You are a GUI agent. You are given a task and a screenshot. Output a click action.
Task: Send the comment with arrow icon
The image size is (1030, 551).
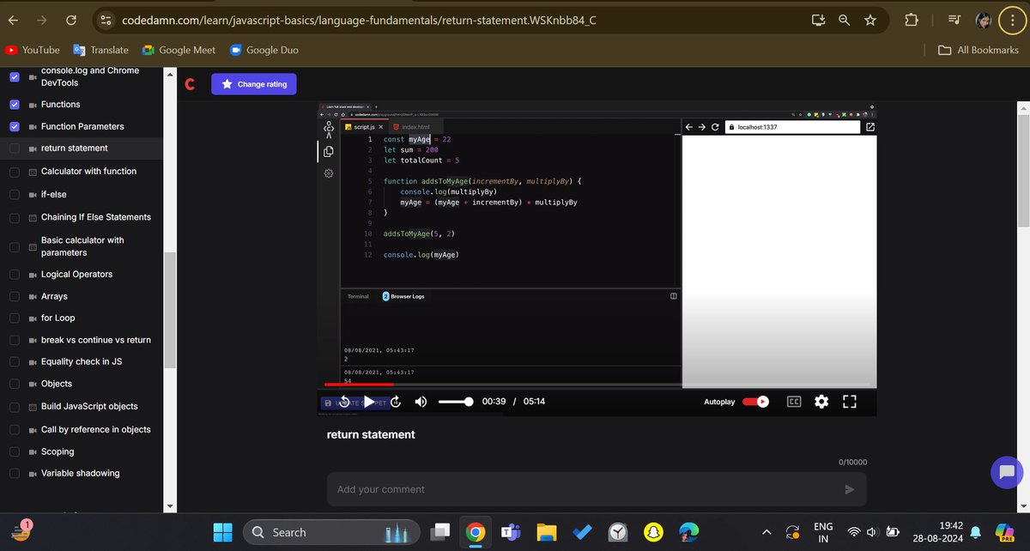[850, 489]
